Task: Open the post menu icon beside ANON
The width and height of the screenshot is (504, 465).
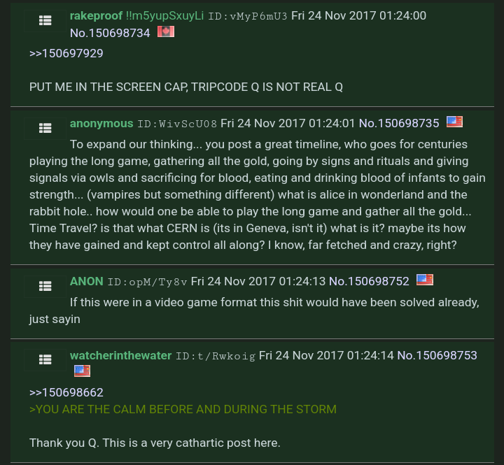Action: (x=45, y=286)
